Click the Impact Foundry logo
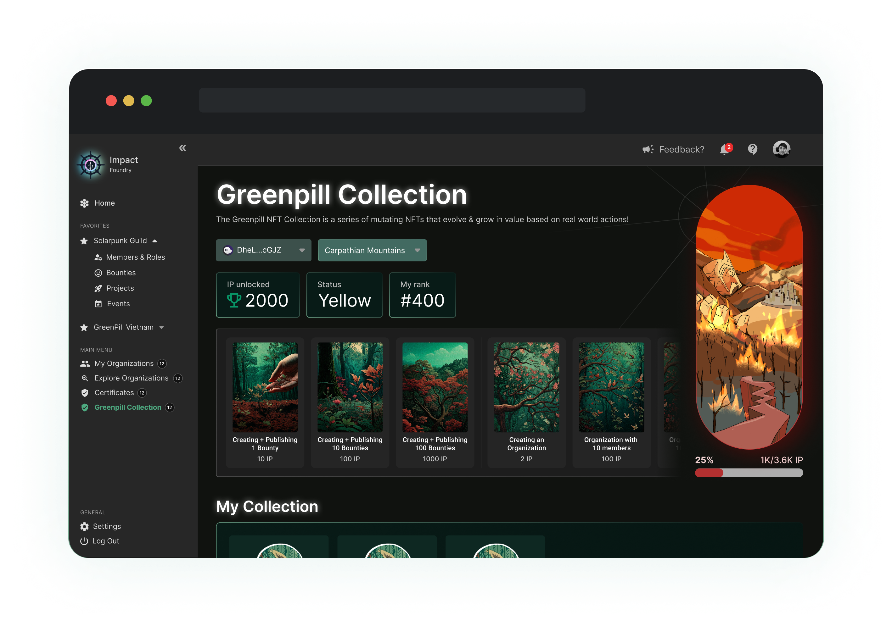 tap(91, 165)
